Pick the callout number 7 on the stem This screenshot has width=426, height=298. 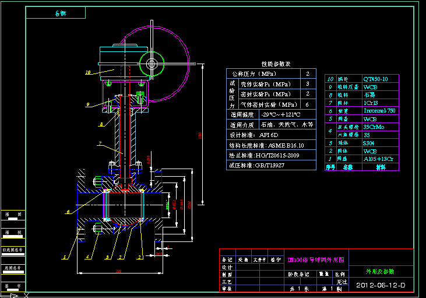(100, 143)
